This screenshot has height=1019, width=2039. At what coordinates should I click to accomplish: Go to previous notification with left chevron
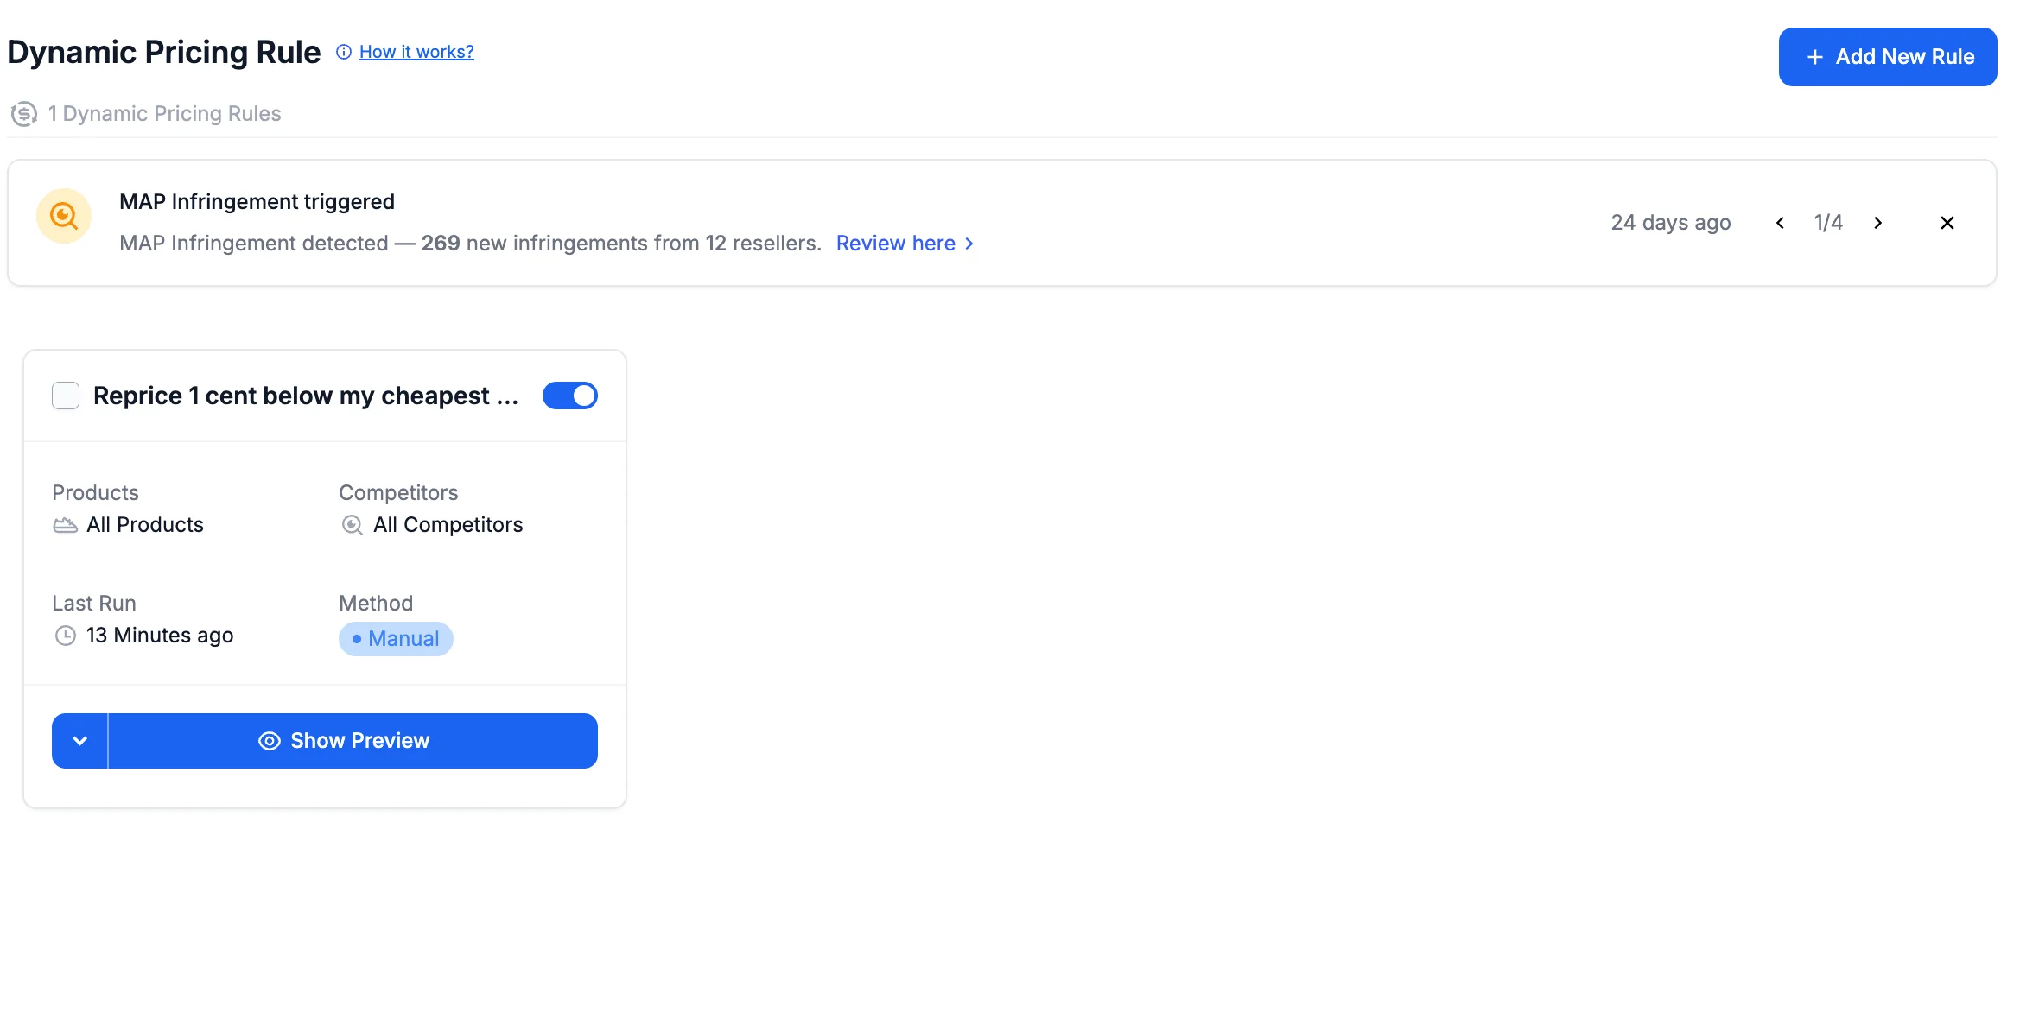click(1780, 223)
